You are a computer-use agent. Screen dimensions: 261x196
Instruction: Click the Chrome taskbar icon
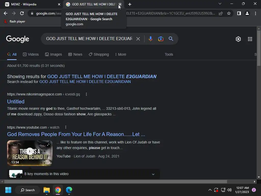58,190
